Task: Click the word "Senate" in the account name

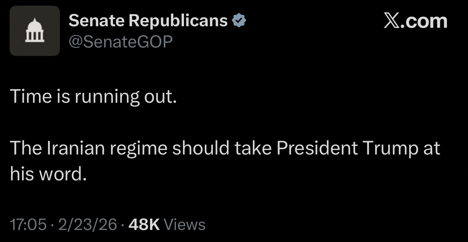Action: [96, 21]
